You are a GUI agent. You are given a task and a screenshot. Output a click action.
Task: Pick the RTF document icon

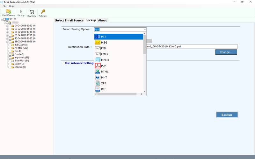98,89
